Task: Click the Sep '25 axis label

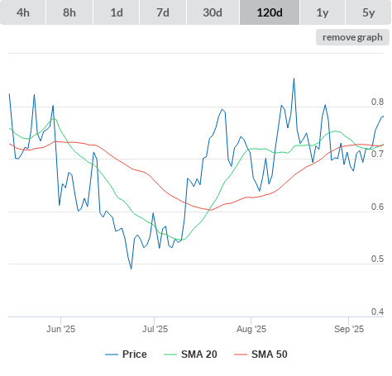Action: pyautogui.click(x=349, y=329)
